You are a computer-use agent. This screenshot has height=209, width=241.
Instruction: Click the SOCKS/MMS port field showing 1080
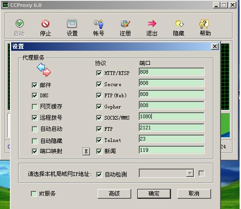pyautogui.click(x=171, y=116)
